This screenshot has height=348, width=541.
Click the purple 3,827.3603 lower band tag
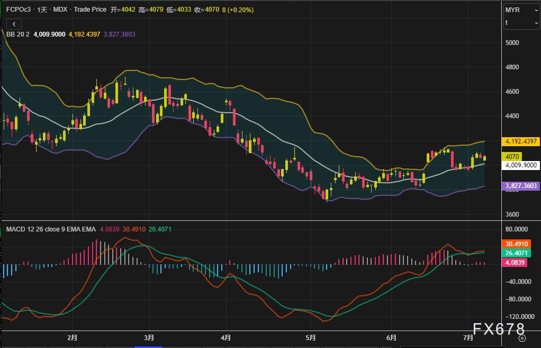point(520,186)
